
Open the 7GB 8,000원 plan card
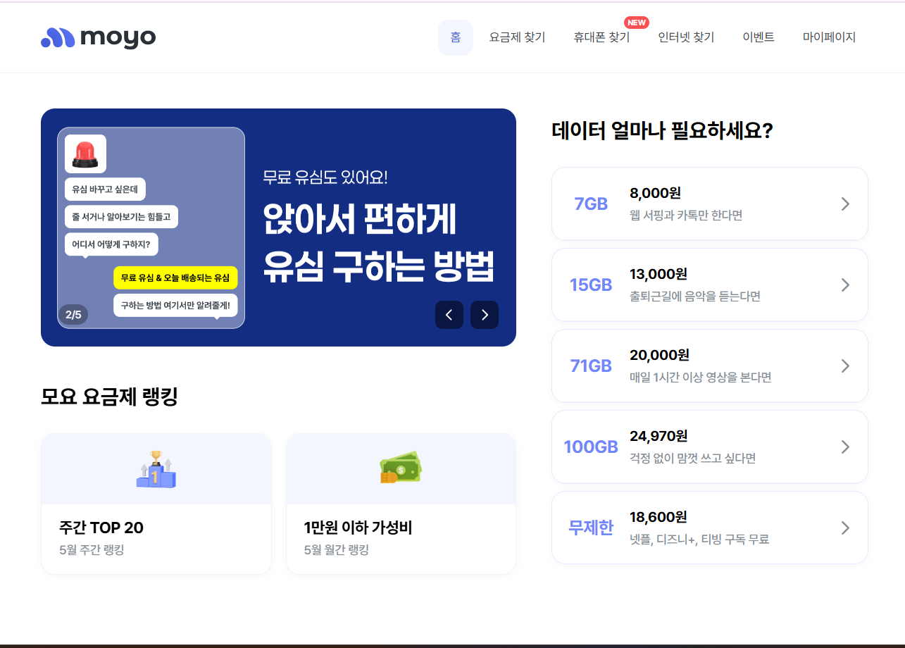click(710, 204)
